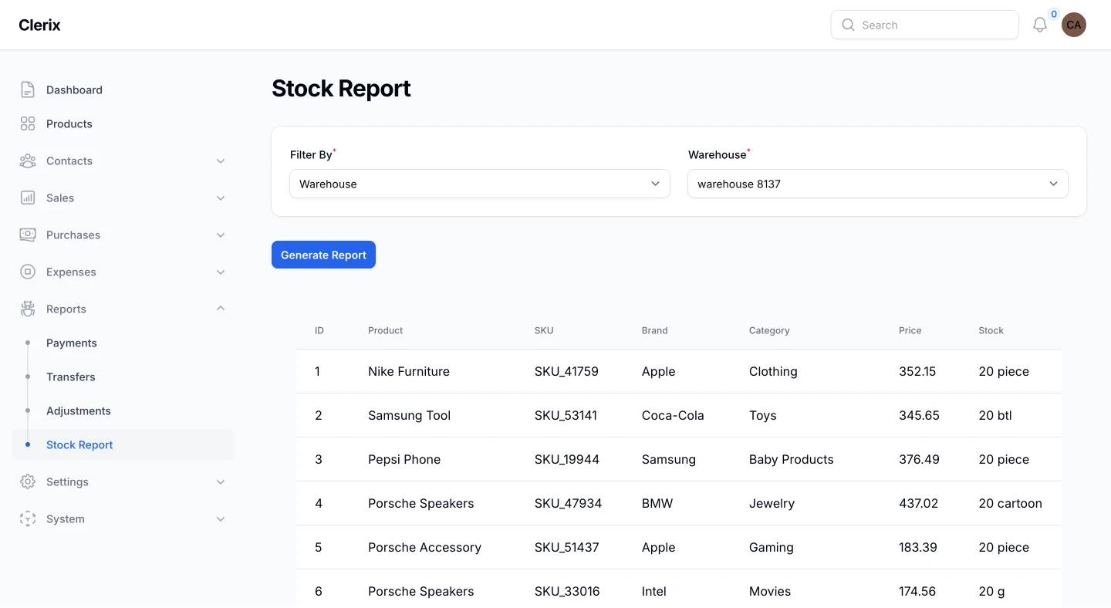Viewport: 1111px width, 608px height.
Task: Click price 174.56 cell
Action: [x=917, y=591]
